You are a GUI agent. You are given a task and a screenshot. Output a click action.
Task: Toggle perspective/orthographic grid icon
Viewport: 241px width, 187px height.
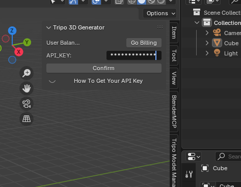26,119
